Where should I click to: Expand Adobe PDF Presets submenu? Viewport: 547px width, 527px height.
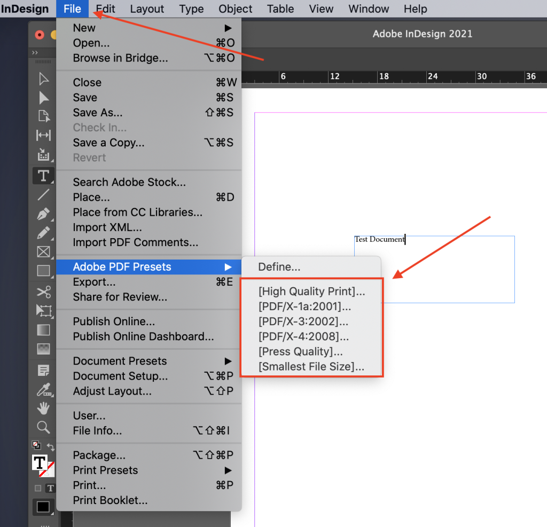pyautogui.click(x=149, y=267)
